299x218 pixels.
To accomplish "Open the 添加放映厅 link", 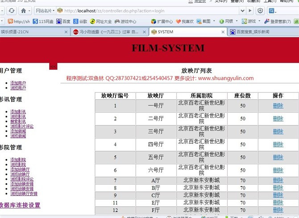I will [20, 170].
